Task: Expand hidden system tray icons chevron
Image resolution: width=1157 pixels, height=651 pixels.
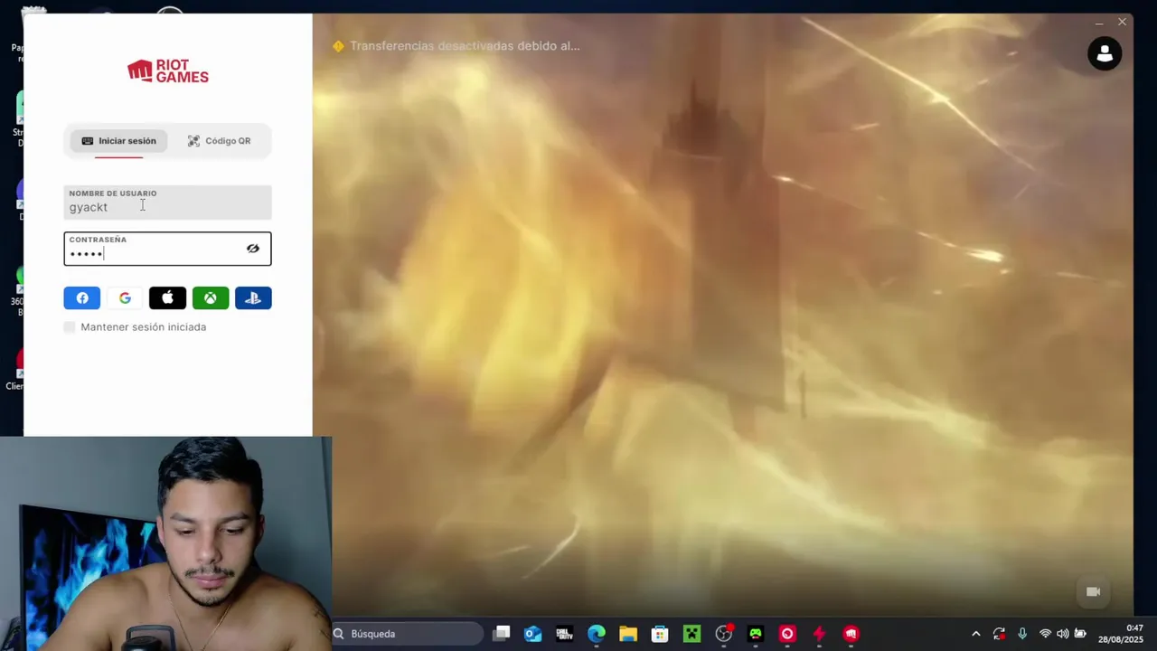Action: 975,634
